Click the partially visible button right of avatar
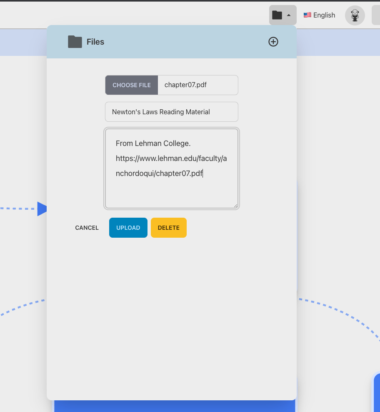 coord(376,15)
